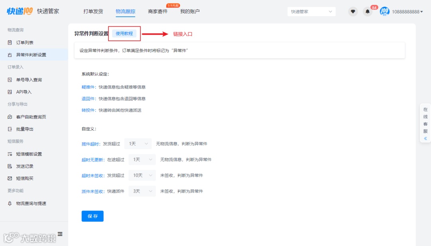Open the VIP diamond icon
431x246 pixels.
[x=353, y=12]
